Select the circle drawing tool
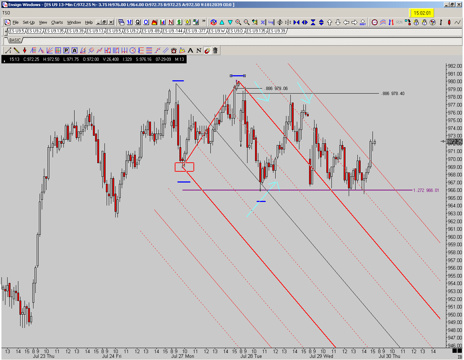The image size is (464, 360). (133, 50)
